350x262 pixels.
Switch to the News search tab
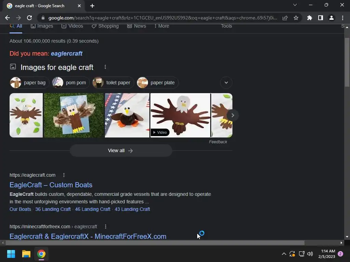click(137, 26)
